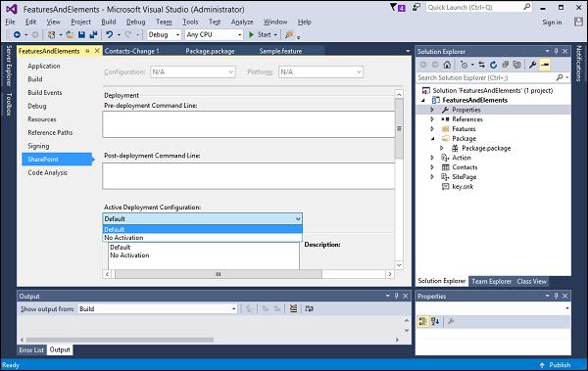Click the account icon beside Sign in
This screenshot has width=588, height=371.
pyautogui.click(x=578, y=22)
